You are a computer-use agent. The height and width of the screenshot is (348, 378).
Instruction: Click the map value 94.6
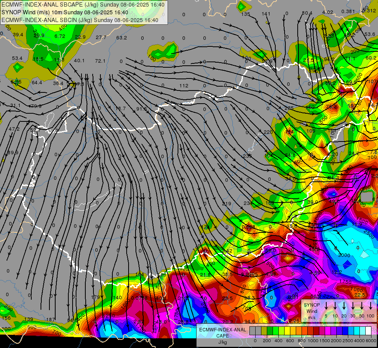pos(250,321)
